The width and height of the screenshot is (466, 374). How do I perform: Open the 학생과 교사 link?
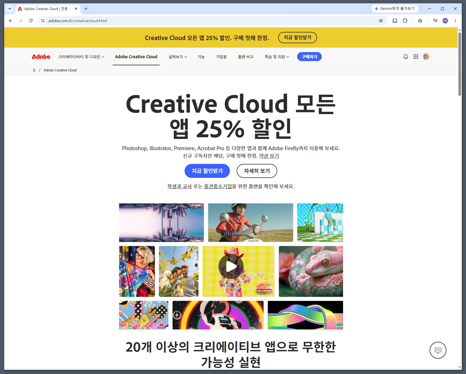coord(180,186)
